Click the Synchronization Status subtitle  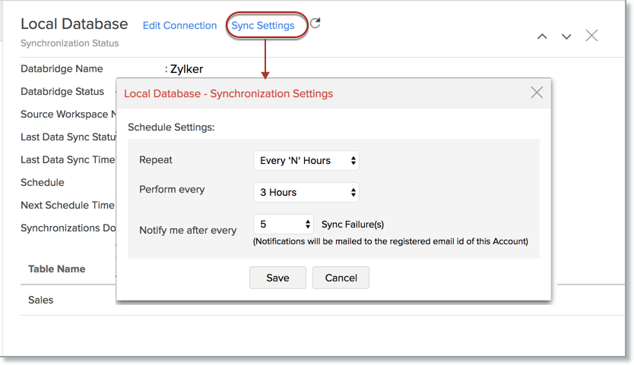(70, 43)
